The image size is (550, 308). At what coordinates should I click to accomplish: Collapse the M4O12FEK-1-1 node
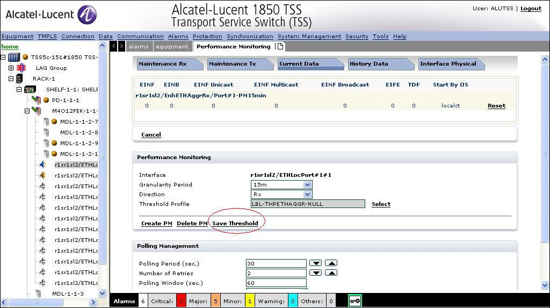pyautogui.click(x=27, y=111)
